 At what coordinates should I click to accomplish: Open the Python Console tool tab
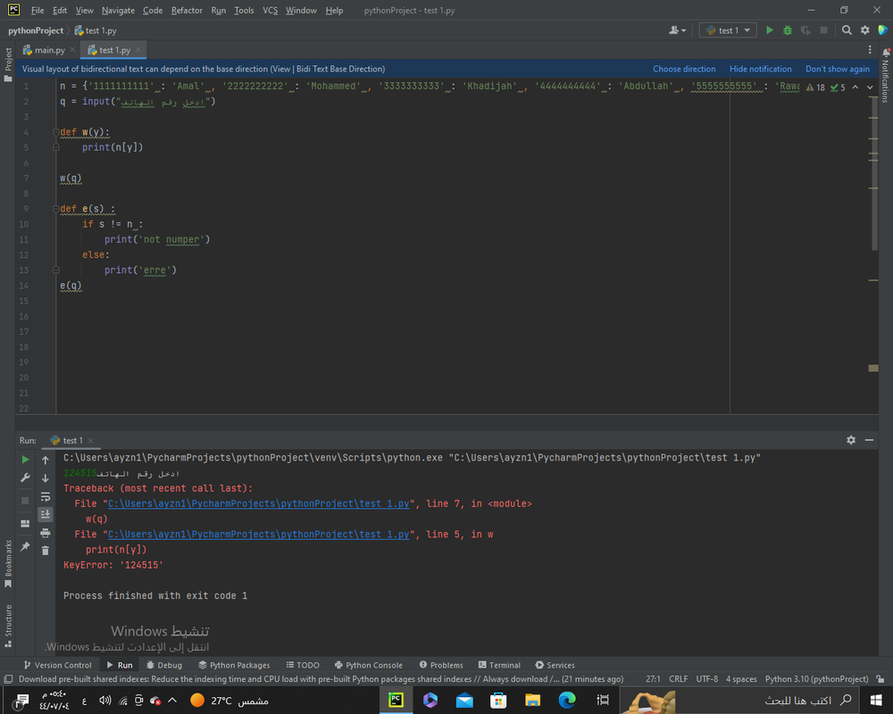click(x=369, y=664)
